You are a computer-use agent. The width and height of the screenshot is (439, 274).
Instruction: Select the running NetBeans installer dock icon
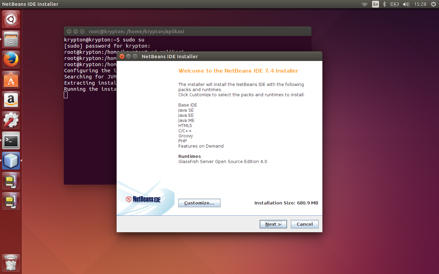(x=11, y=160)
